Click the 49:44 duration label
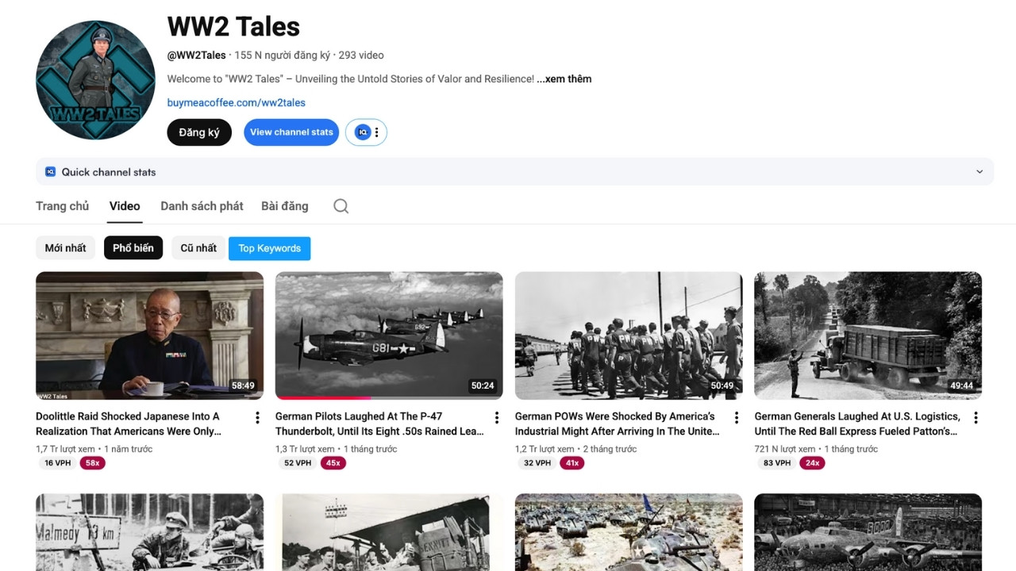1016x571 pixels. coord(961,386)
